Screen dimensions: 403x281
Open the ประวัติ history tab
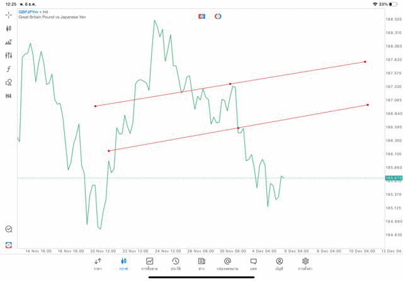[176, 264]
